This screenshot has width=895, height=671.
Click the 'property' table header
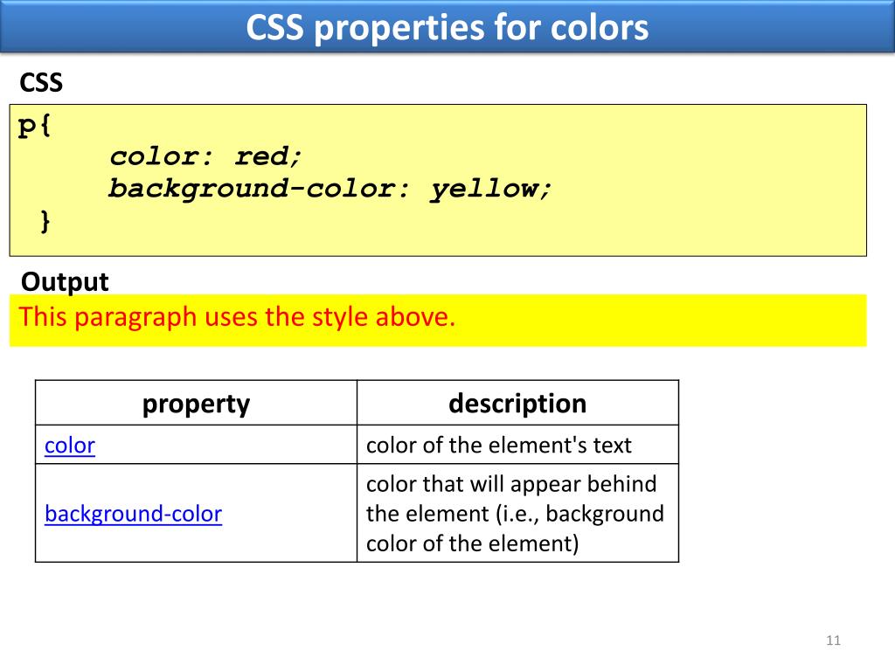click(197, 404)
